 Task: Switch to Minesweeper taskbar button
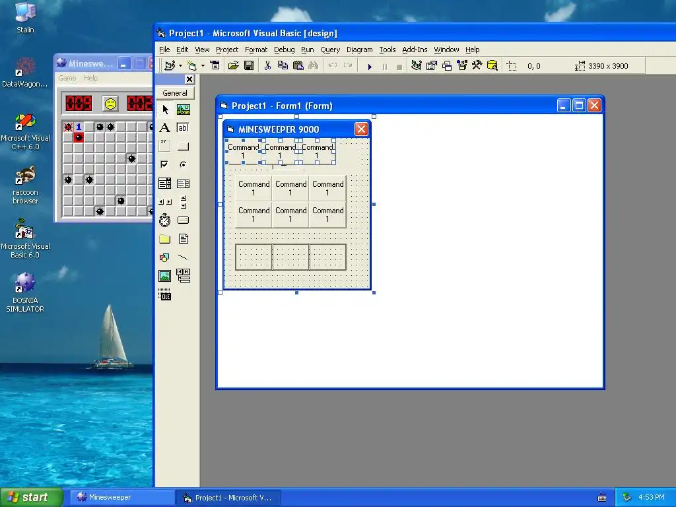(x=122, y=497)
